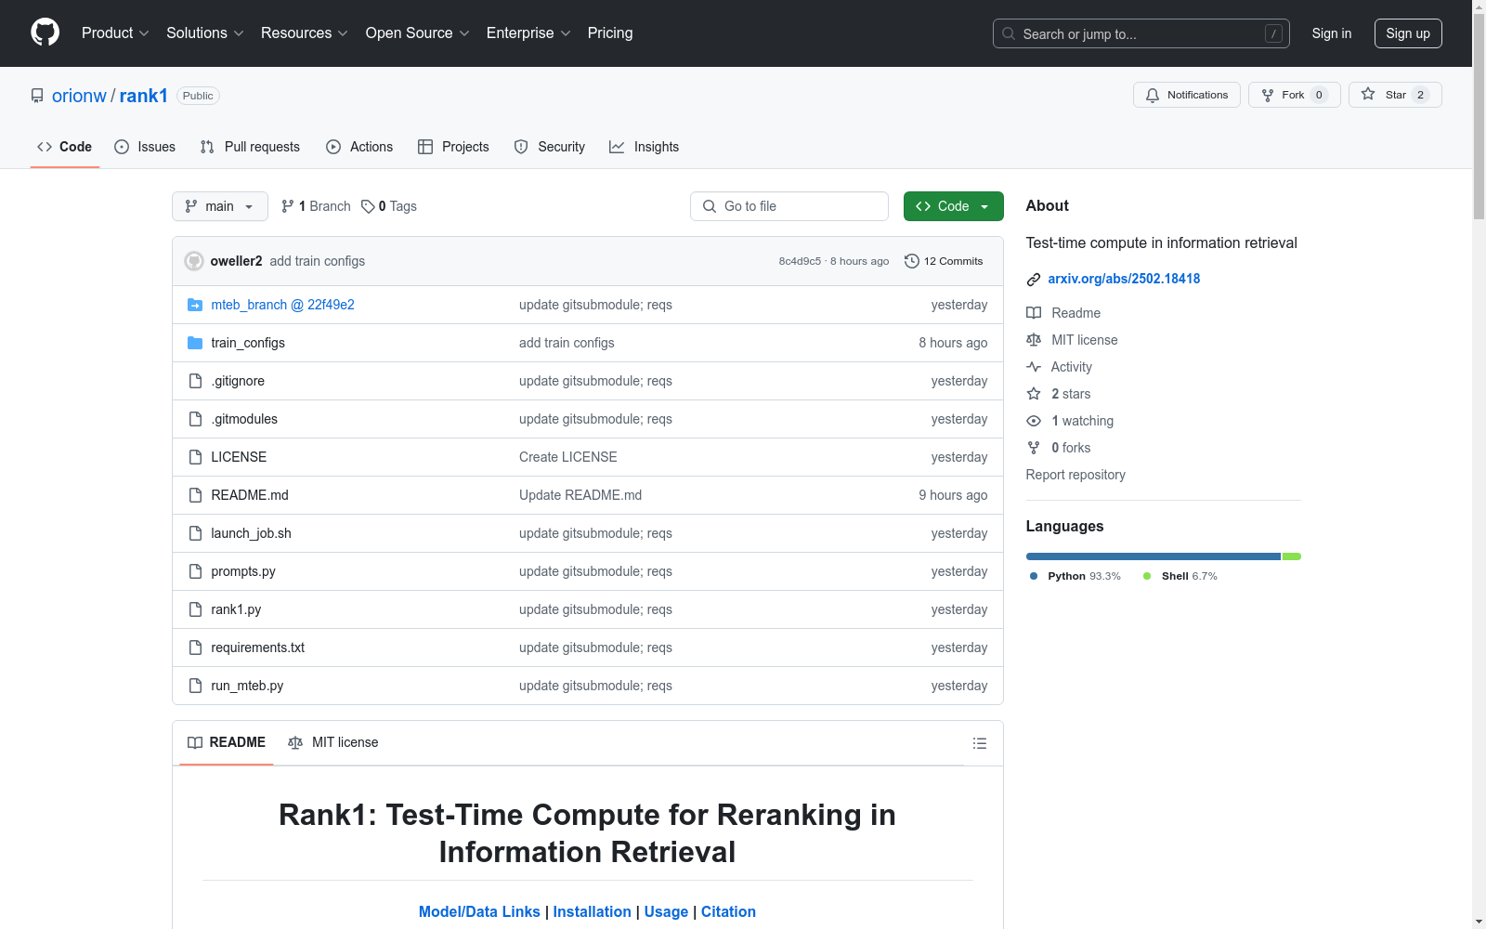Click the file icon next to LICENSE
Screen dimensions: 1486x929
[195, 457]
